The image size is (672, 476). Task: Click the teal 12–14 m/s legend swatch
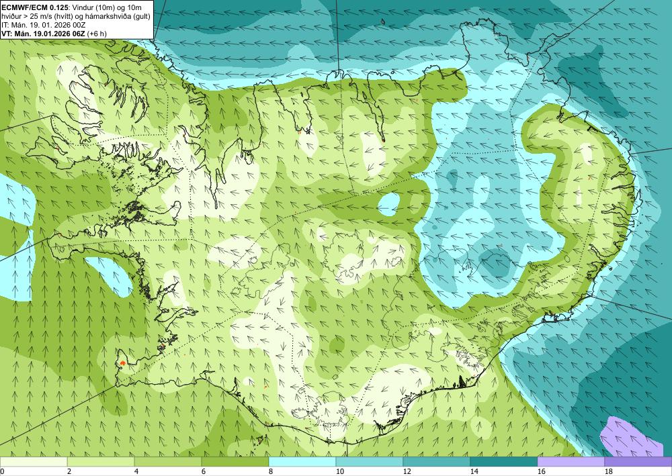click(437, 461)
